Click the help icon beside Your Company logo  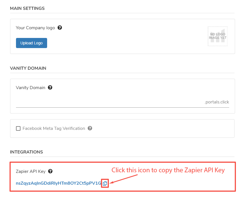point(59,28)
